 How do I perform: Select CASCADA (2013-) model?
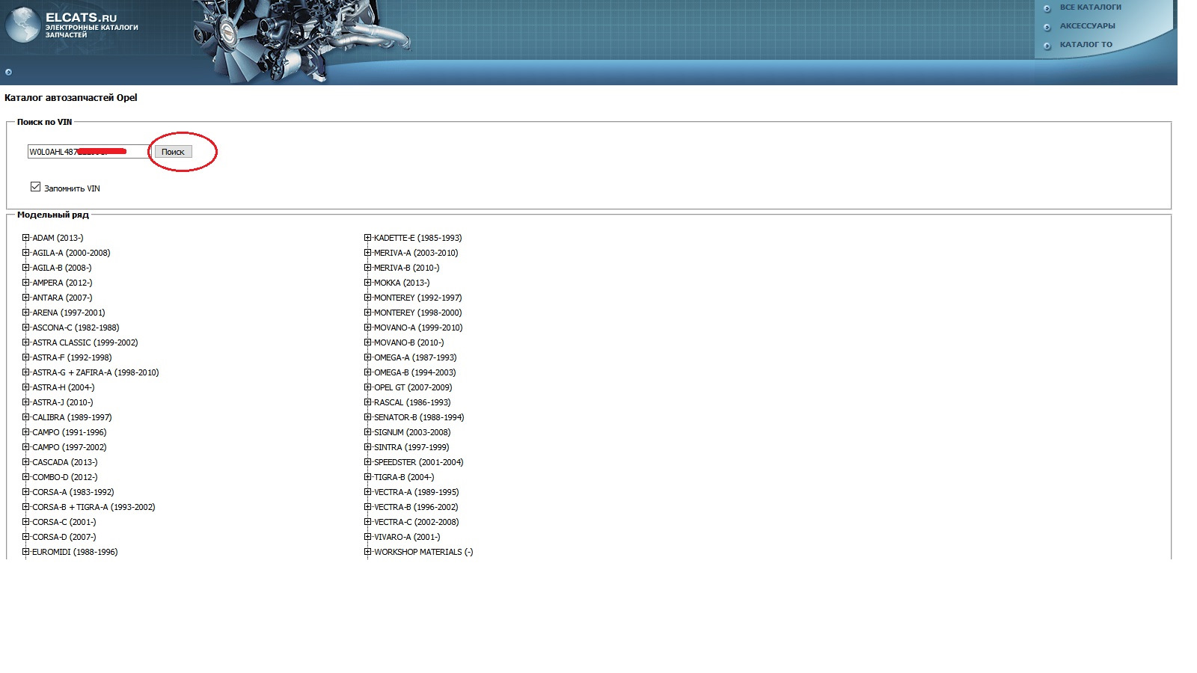65,462
